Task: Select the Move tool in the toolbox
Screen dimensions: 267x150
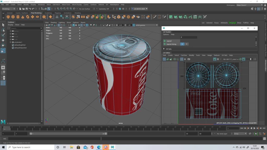Action: [x=3, y=40]
